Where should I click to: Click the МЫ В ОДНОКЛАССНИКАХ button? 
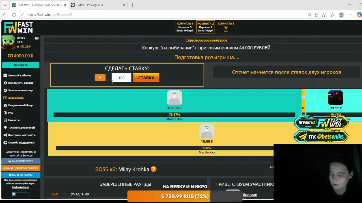click(x=21, y=168)
